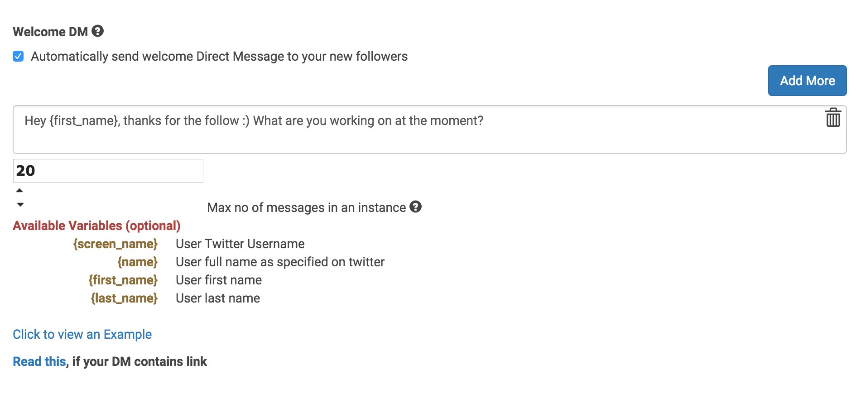Select the {first_name} variable in list
This screenshot has height=394, width=856.
click(x=123, y=280)
